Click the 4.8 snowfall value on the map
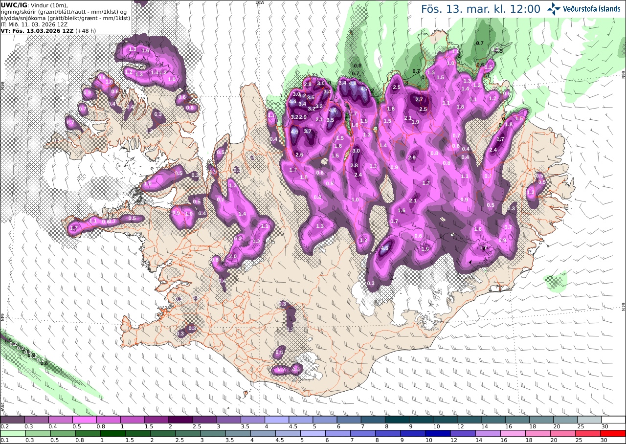Viewport: 626px width, 444px height. (352, 83)
